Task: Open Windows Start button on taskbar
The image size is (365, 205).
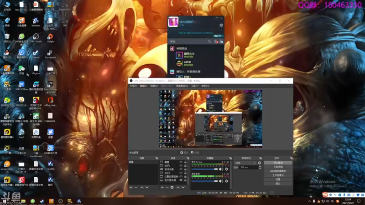Action: coord(4,201)
